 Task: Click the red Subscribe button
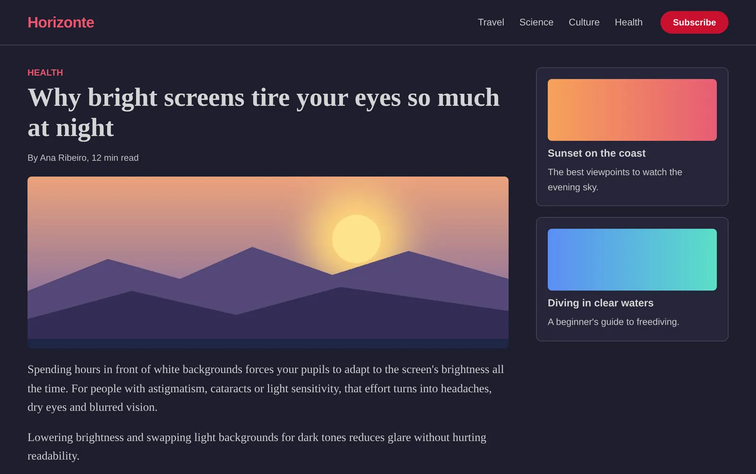pos(694,22)
